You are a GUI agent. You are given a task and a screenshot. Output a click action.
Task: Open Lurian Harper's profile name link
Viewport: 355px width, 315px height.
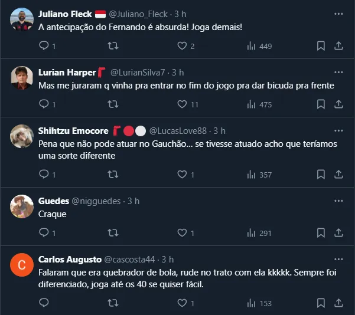click(x=67, y=72)
